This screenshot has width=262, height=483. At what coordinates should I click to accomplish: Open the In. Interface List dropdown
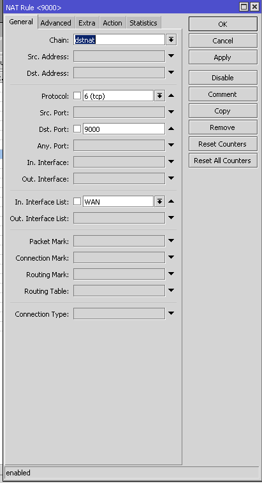click(x=159, y=202)
